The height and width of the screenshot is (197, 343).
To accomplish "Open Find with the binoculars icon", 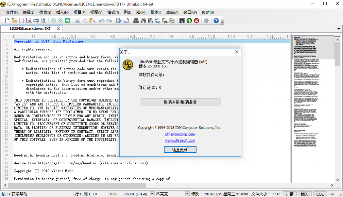I will coord(136,21).
